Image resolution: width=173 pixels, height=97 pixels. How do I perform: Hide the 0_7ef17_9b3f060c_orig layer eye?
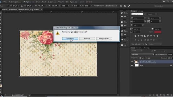(132, 62)
